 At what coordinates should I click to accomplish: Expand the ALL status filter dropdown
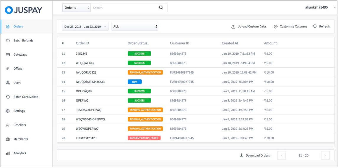click(135, 26)
